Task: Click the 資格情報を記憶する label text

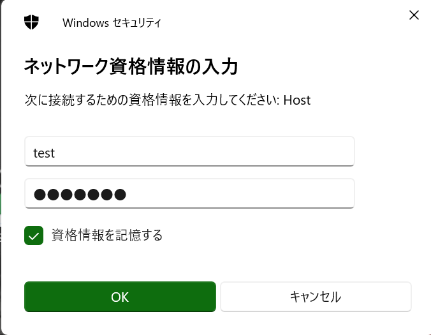Action: tap(107, 235)
